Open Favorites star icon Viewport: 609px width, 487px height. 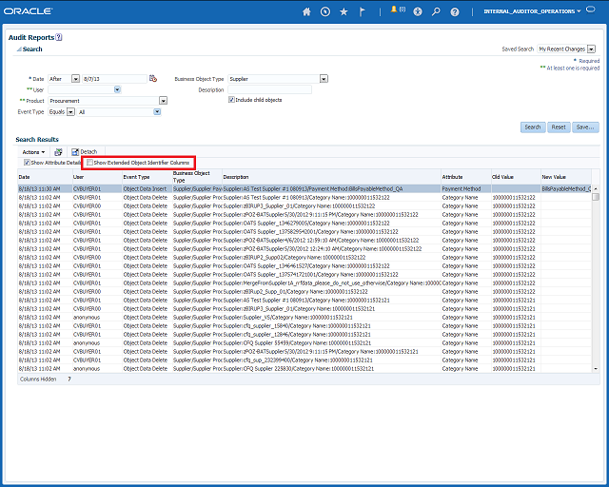coord(344,11)
